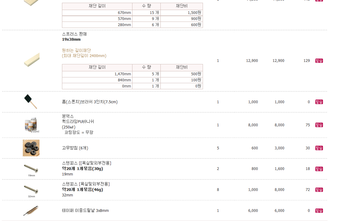Click the 발송 badge for 테이퍼 이중드릴날 row
Image resolution: width=350 pixels, height=221 pixels.
click(319, 211)
